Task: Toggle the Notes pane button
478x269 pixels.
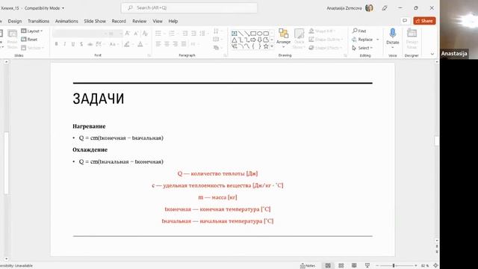Action: click(x=308, y=266)
